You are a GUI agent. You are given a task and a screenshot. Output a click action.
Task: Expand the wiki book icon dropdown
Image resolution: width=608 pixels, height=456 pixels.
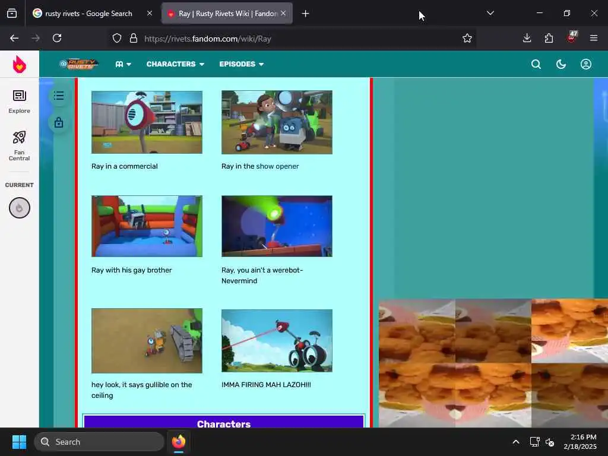[123, 64]
